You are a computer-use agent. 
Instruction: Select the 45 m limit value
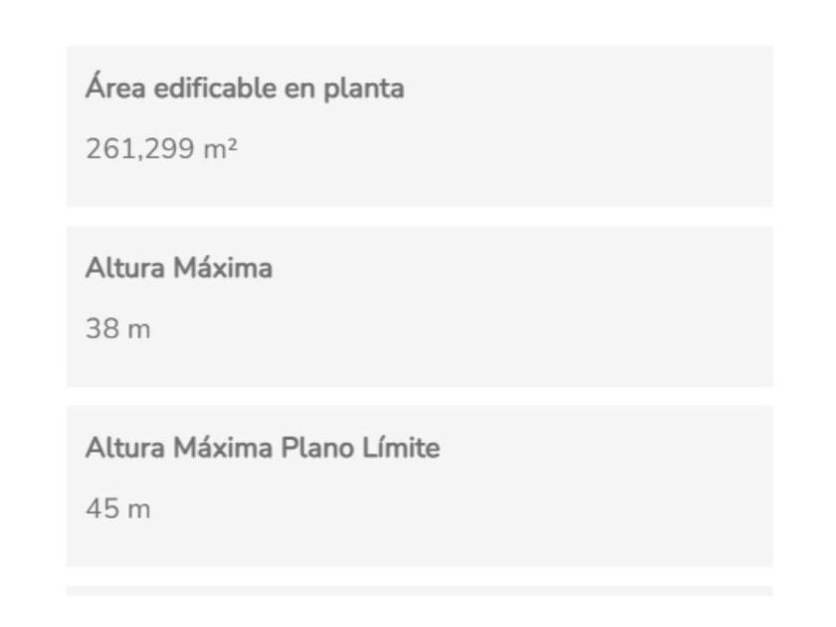coord(117,510)
